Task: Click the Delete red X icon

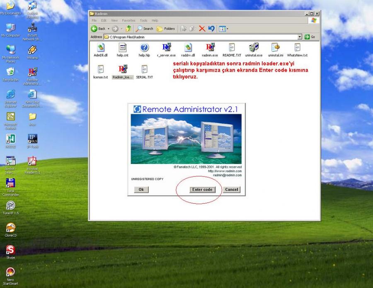Action: [202, 29]
